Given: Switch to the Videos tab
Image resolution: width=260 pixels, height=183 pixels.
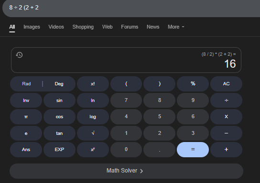Looking at the screenshot, I should [56, 27].
